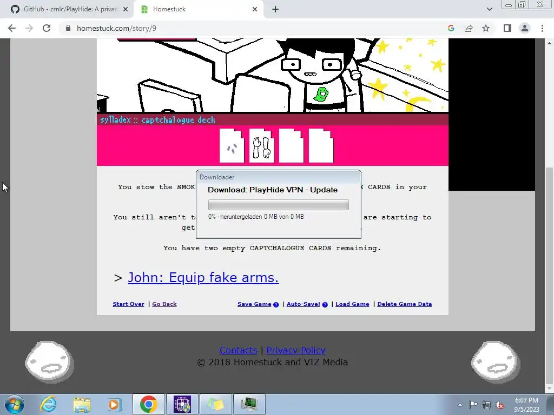This screenshot has height=415, width=554.
Task: Select the fourth empty captchalogue card
Action: coord(321,145)
